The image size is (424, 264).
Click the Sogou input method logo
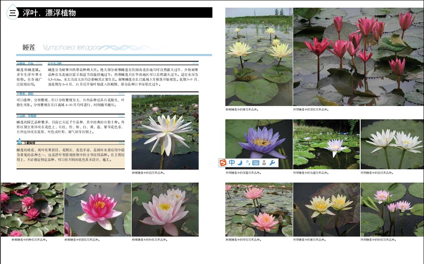[x=223, y=163]
